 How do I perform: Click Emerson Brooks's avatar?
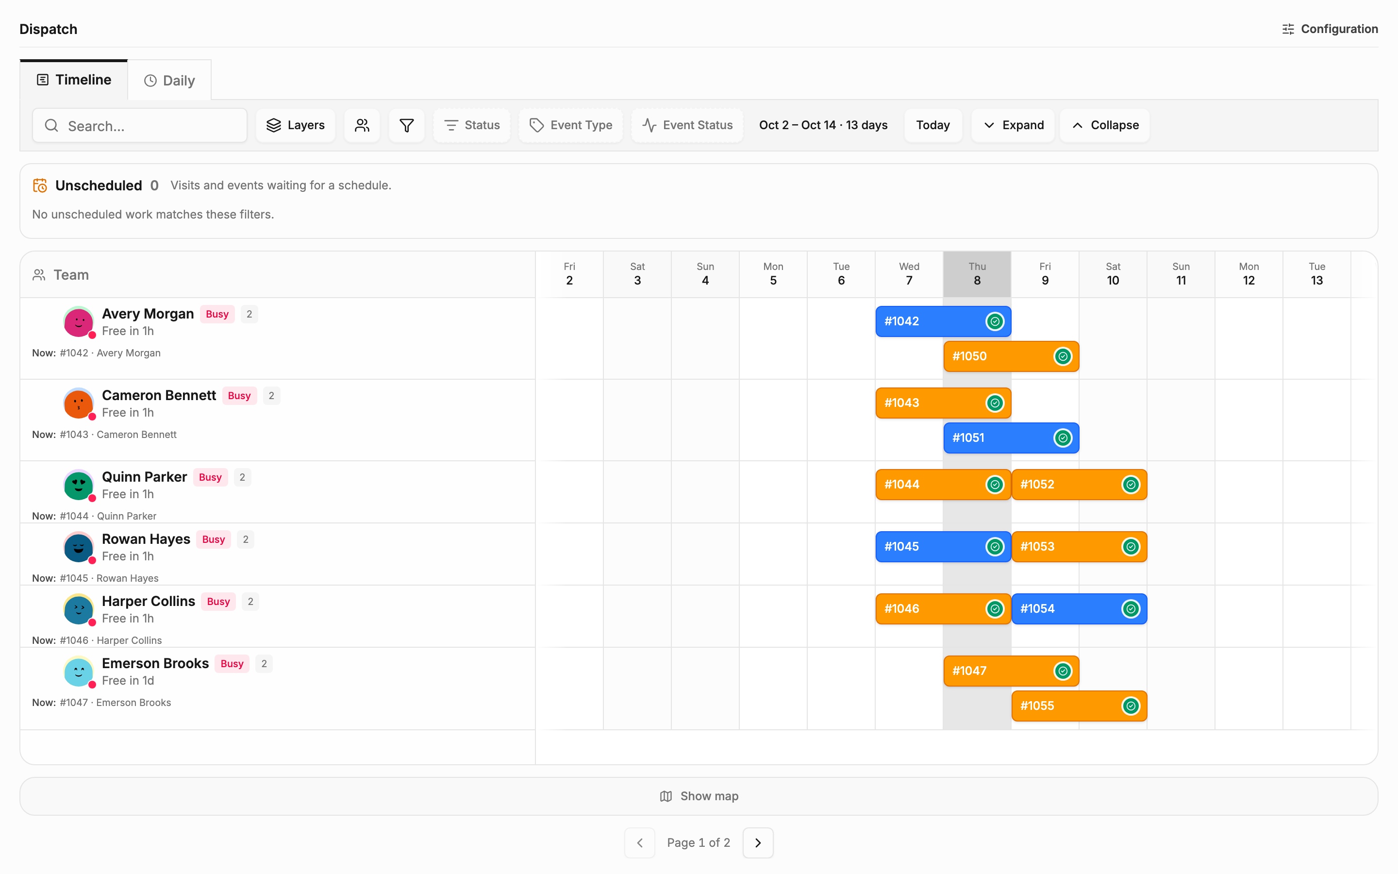79,672
